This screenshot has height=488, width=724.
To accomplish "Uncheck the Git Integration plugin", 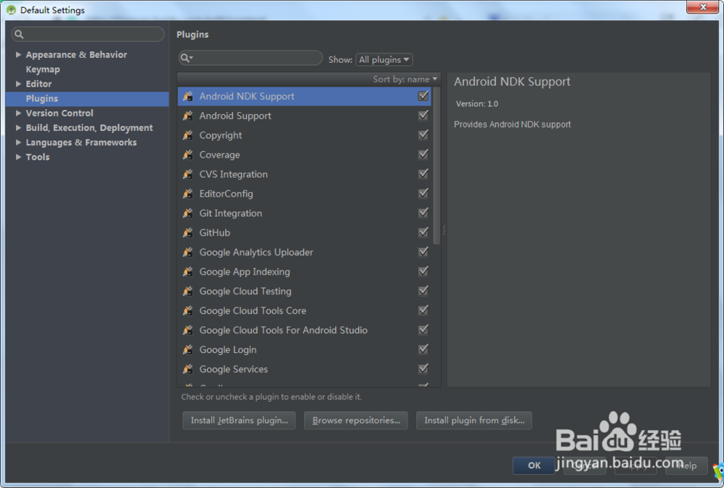I will point(423,213).
